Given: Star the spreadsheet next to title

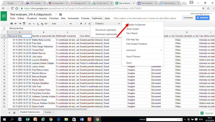Looking at the screenshot, I should (56, 14).
